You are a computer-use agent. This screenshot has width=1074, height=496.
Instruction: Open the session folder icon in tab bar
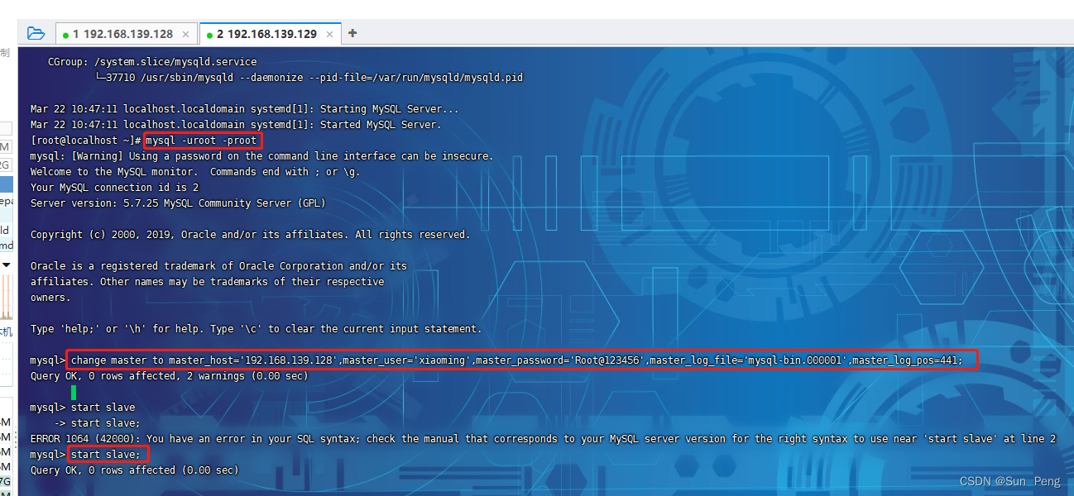[x=36, y=33]
